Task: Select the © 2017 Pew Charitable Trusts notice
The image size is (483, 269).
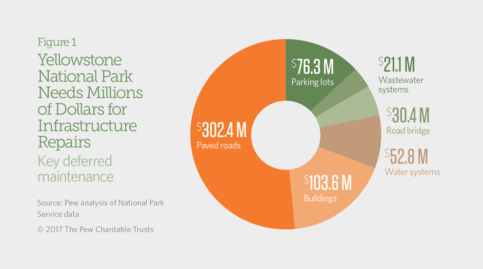Action: pyautogui.click(x=95, y=229)
